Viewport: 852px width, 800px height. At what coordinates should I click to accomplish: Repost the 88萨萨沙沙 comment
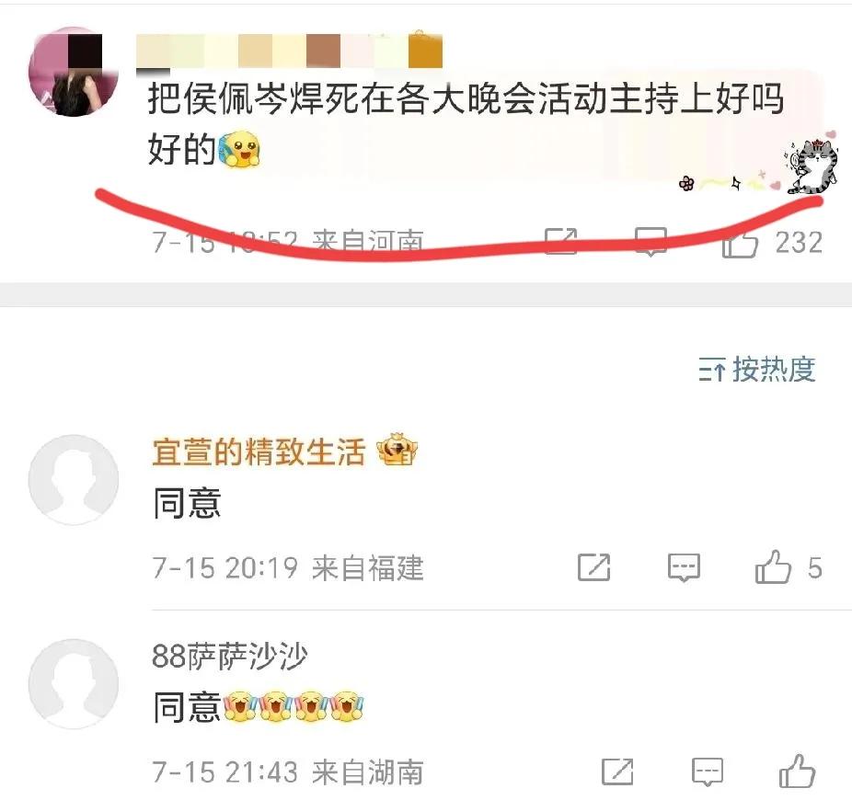point(617,771)
